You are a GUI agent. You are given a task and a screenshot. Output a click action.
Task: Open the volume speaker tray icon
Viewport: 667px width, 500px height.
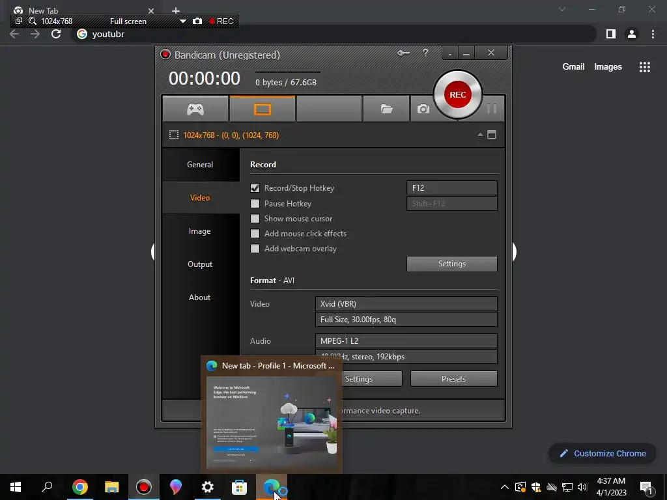(x=582, y=487)
